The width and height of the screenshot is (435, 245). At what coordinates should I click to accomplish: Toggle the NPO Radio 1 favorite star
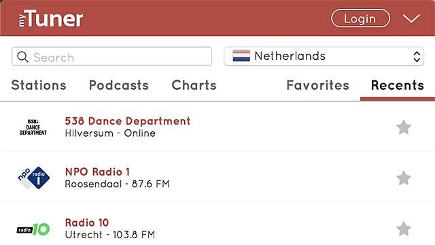point(404,178)
